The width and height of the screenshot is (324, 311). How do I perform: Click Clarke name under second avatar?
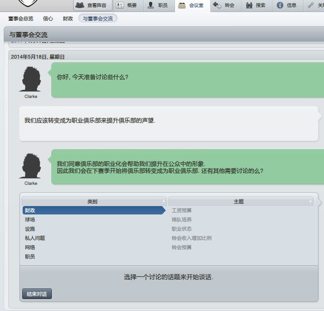pyautogui.click(x=31, y=183)
